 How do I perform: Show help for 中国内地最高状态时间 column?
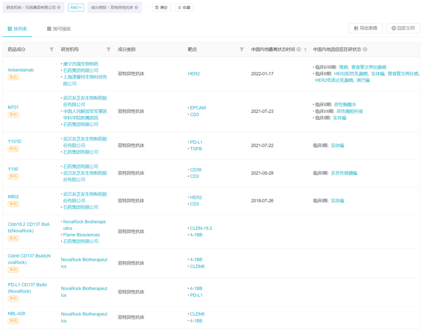point(299,49)
